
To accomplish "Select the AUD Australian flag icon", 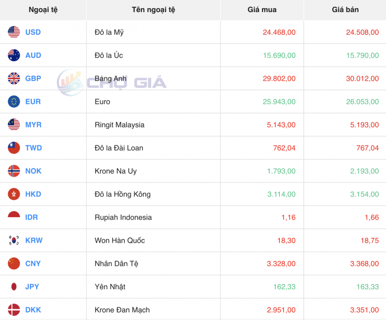I will (x=12, y=56).
